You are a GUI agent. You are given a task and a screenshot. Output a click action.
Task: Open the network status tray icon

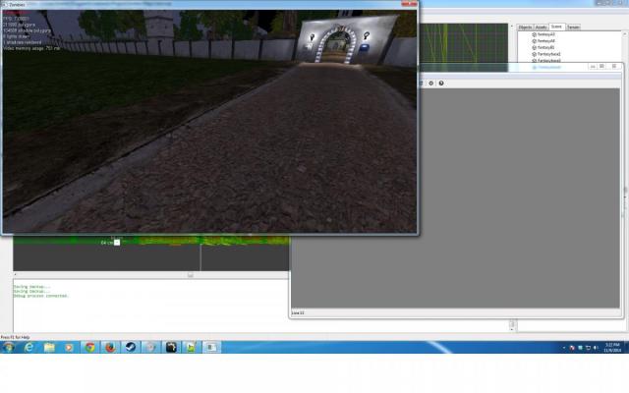point(588,348)
